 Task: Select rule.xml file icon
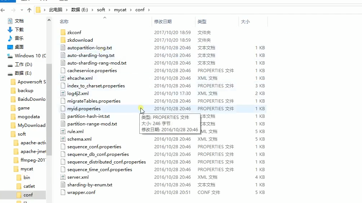click(x=63, y=132)
